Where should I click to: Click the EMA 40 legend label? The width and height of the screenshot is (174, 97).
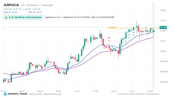tap(32, 12)
